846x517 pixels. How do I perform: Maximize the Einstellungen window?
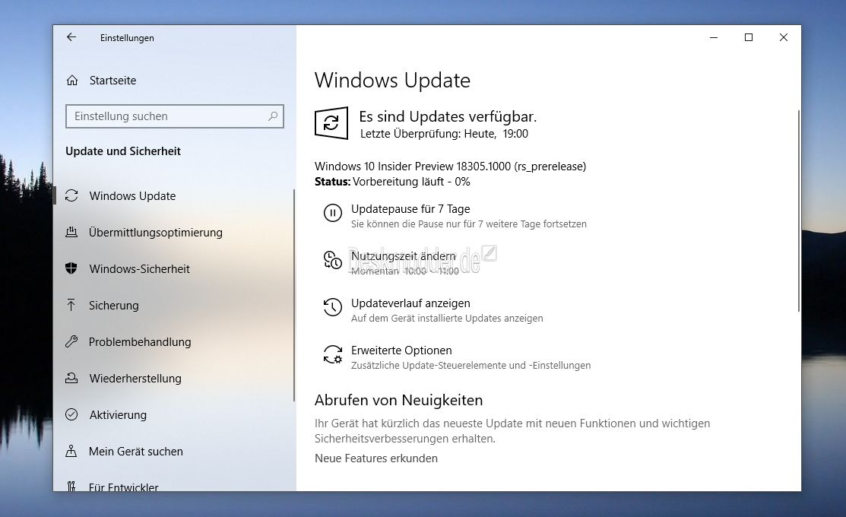(x=749, y=37)
